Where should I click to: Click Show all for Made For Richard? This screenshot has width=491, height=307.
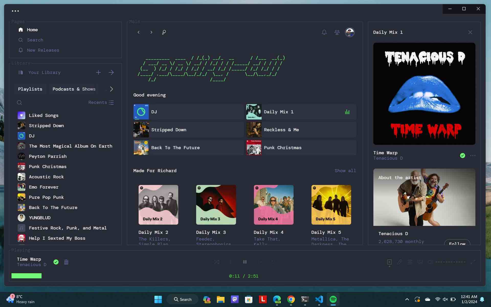click(x=345, y=170)
